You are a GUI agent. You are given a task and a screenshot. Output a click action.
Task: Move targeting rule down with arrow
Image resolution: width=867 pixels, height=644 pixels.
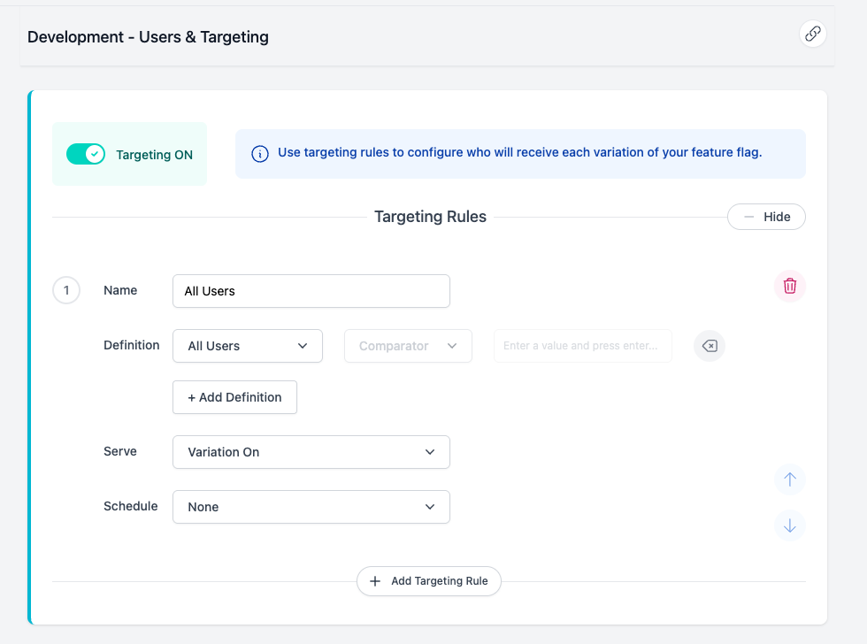click(x=790, y=525)
